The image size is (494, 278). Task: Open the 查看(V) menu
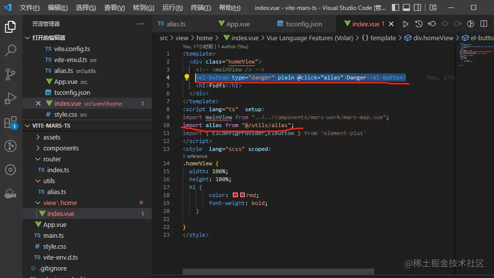(x=114, y=7)
